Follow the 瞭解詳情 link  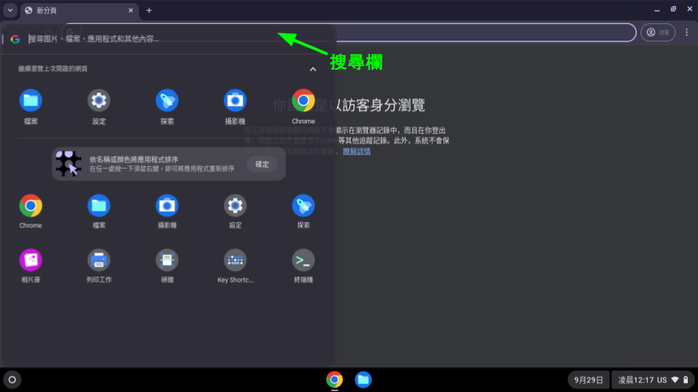point(356,151)
